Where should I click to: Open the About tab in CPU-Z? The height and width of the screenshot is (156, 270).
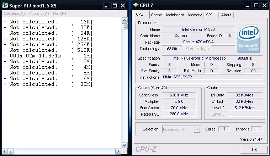coord(226,15)
